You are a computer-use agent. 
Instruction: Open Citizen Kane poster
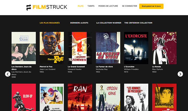[x=108, y=97]
